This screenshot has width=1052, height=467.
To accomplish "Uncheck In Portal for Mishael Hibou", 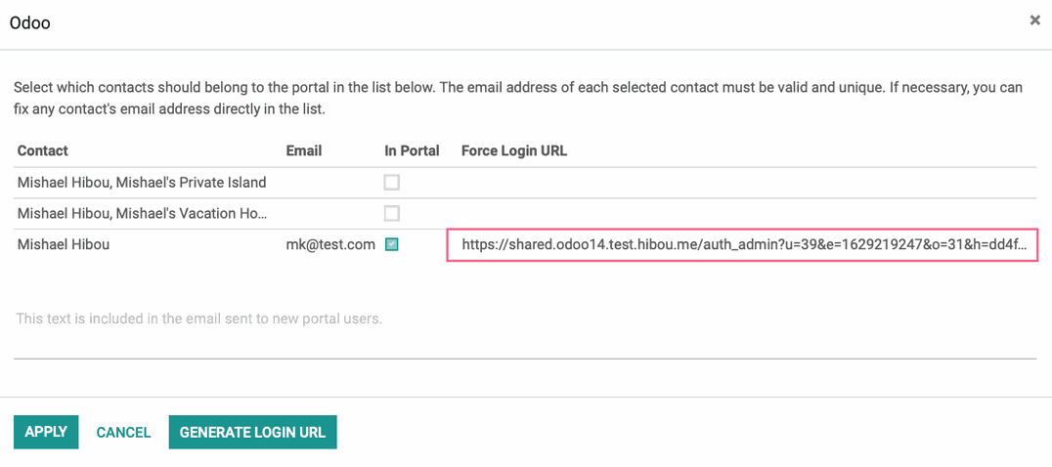I will click(391, 245).
